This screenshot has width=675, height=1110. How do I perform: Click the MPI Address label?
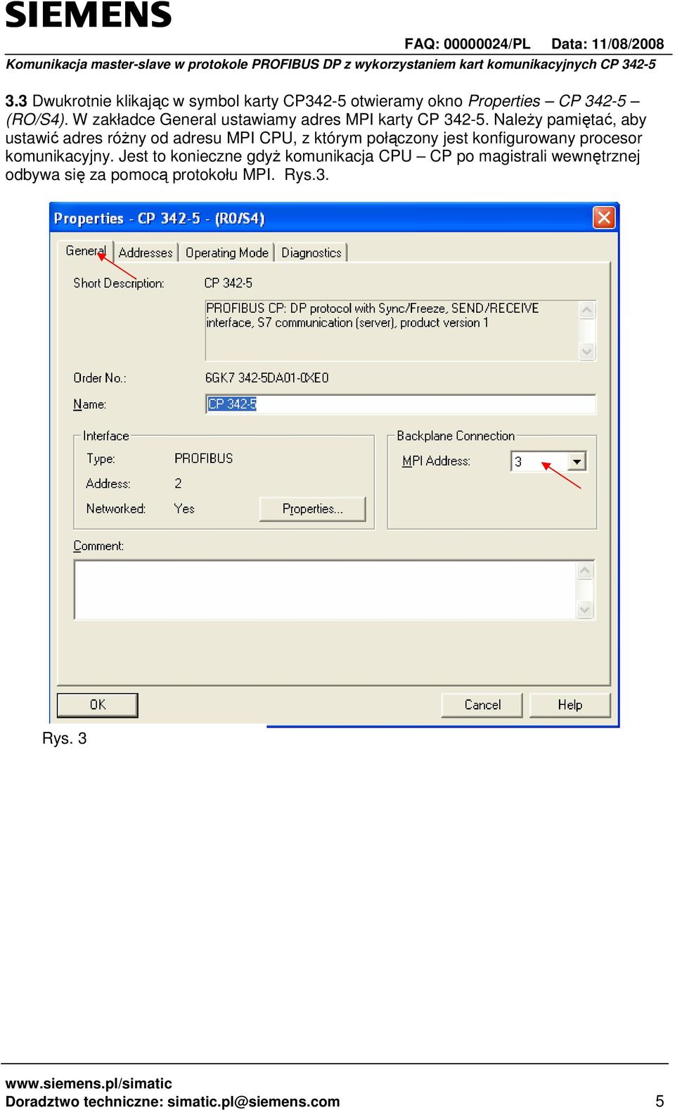[x=436, y=461]
